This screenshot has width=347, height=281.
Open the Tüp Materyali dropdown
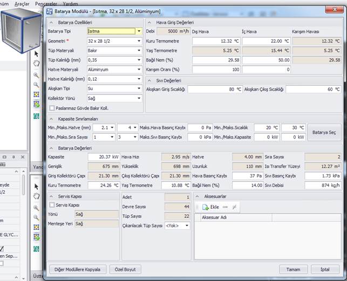pyautogui.click(x=139, y=50)
